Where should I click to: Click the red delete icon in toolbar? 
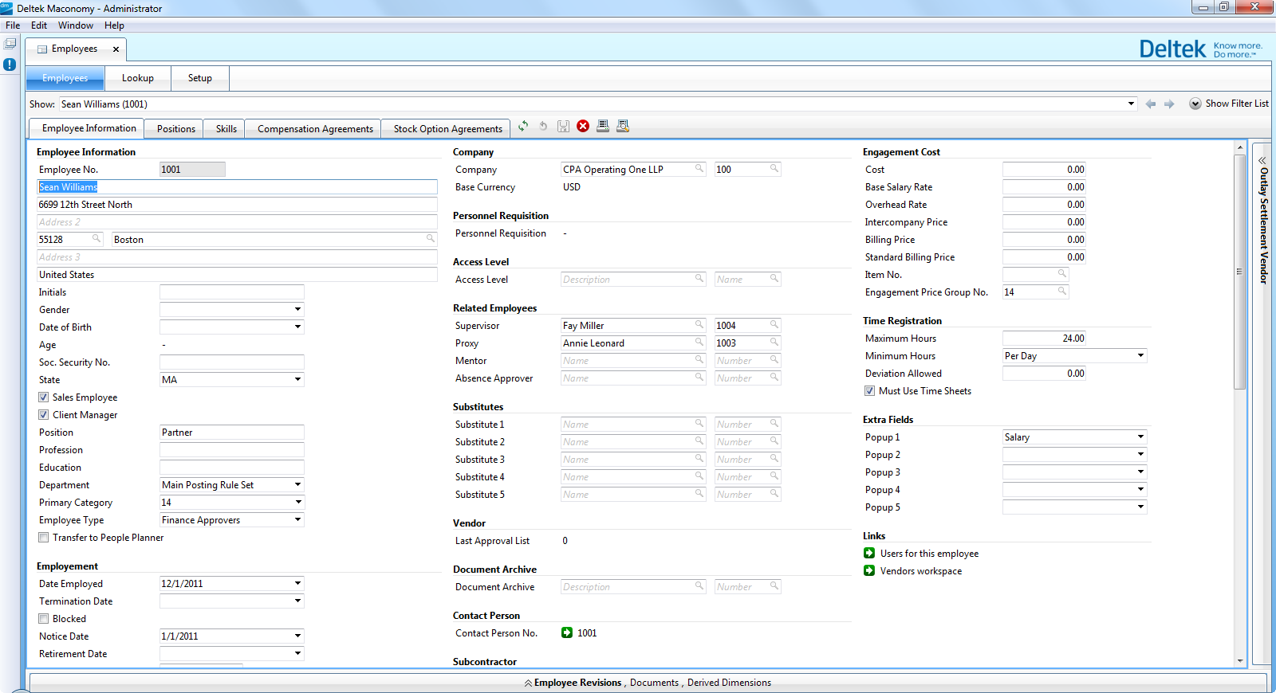583,126
